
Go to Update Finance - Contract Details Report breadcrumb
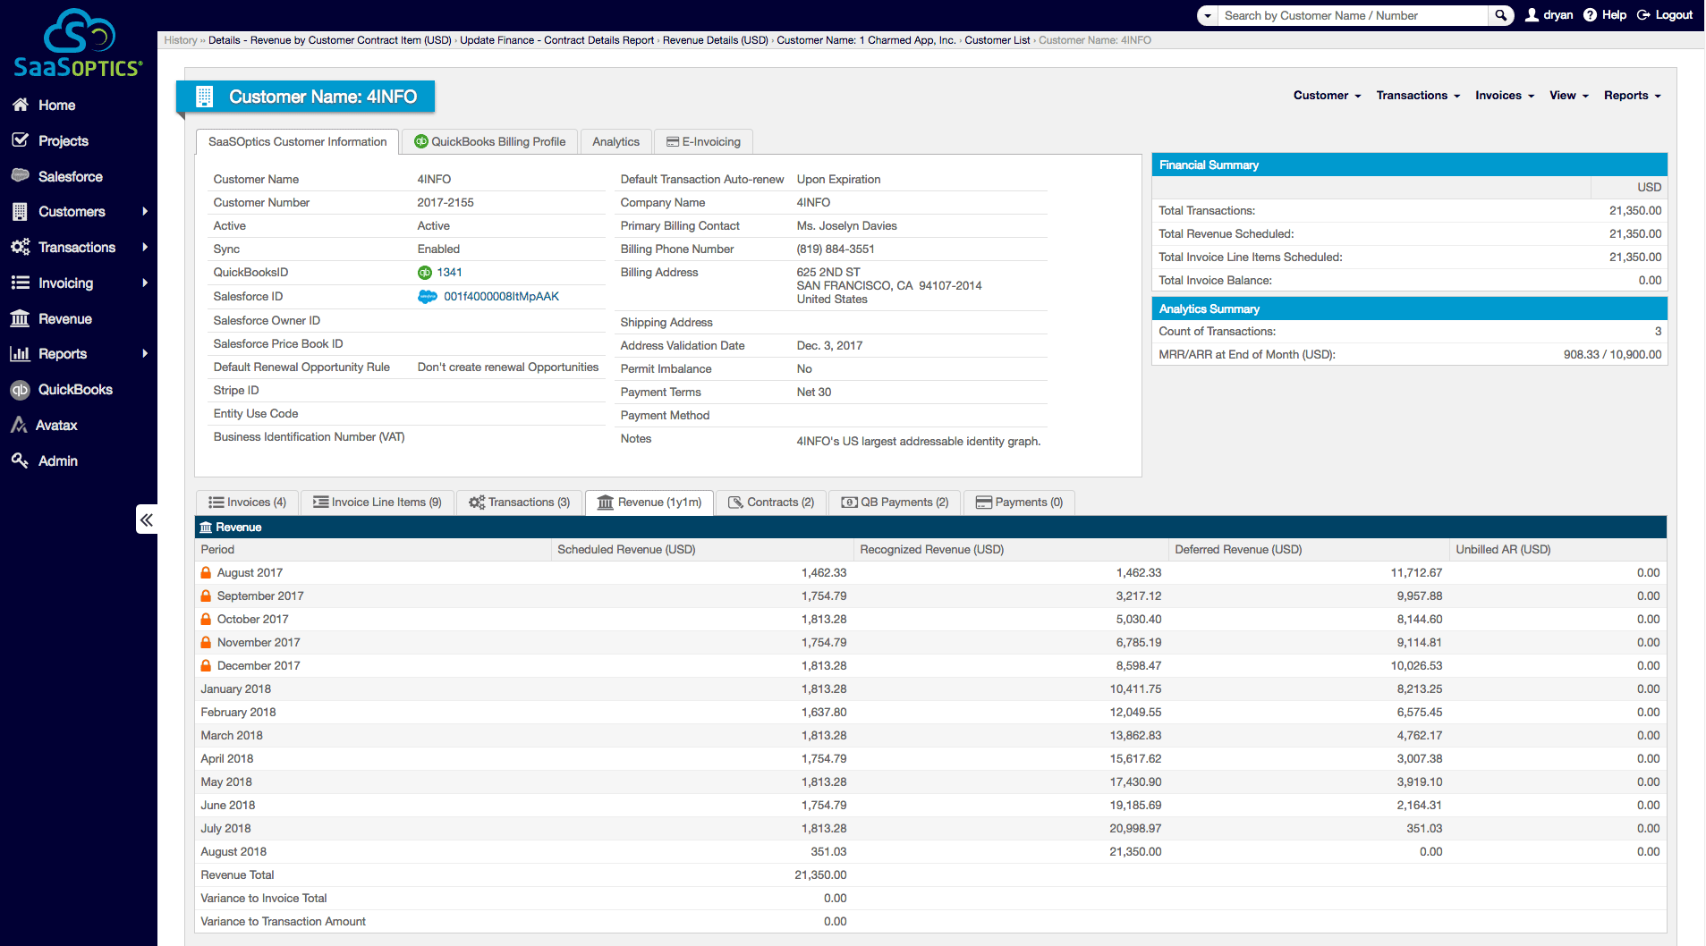[x=556, y=40]
